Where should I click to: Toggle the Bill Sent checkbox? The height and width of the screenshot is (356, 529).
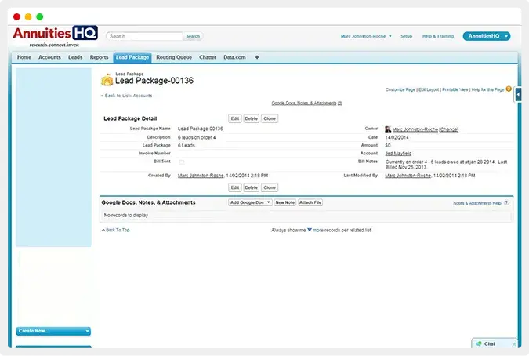tap(182, 162)
